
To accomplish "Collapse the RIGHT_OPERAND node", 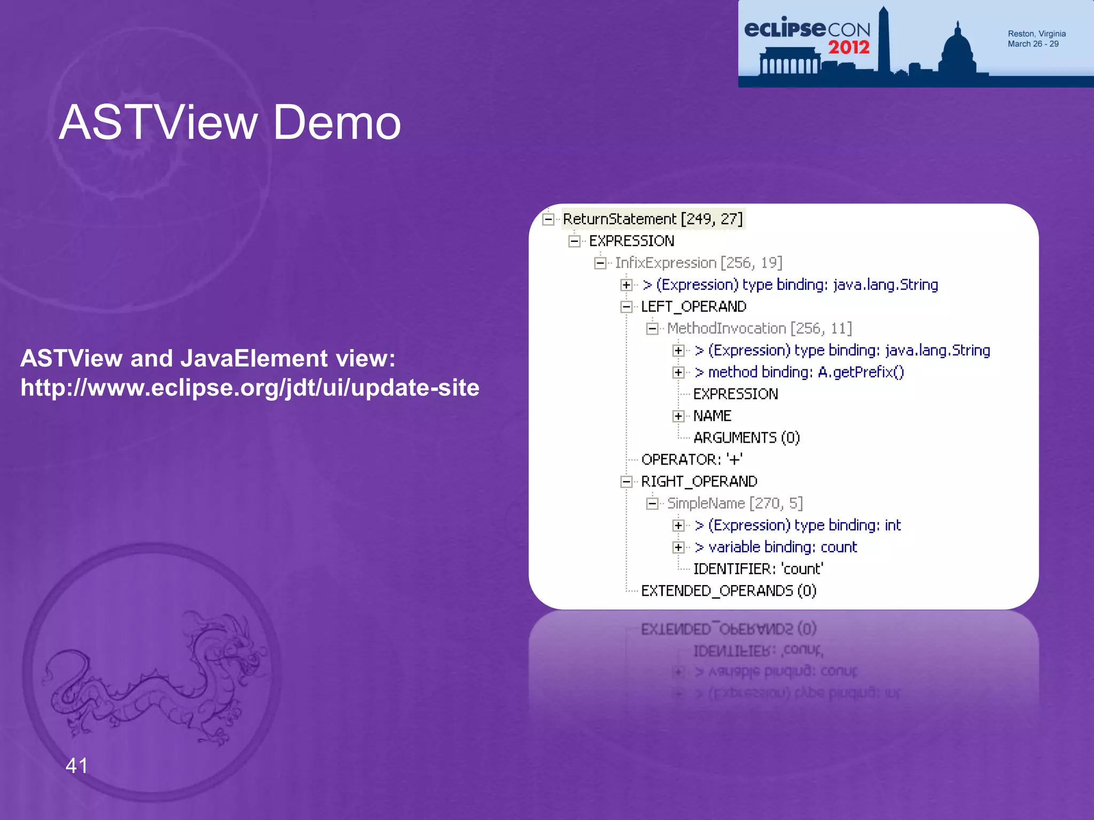I will coord(627,482).
